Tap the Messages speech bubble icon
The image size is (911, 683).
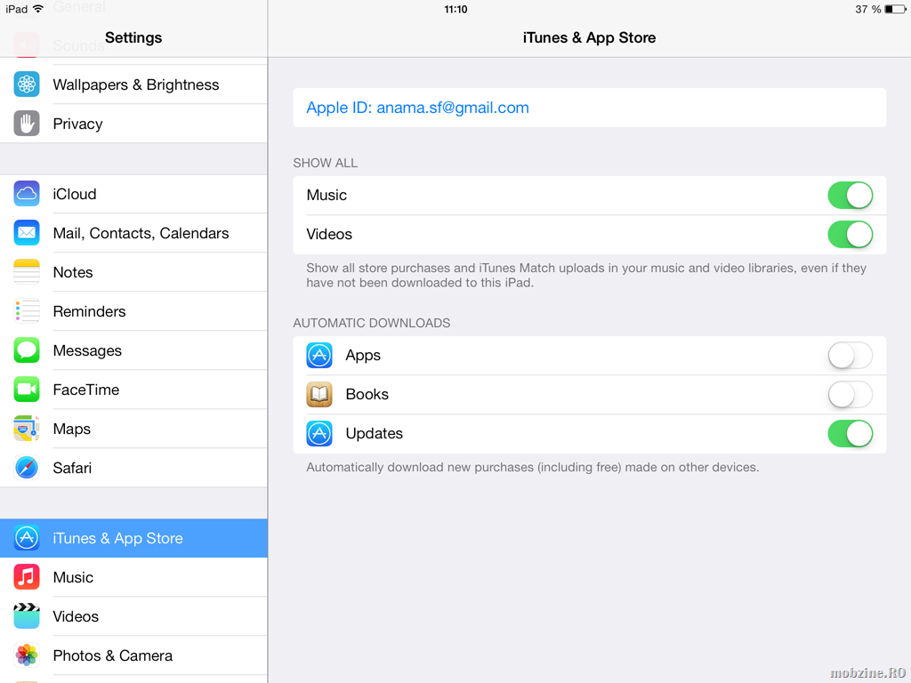(x=27, y=350)
